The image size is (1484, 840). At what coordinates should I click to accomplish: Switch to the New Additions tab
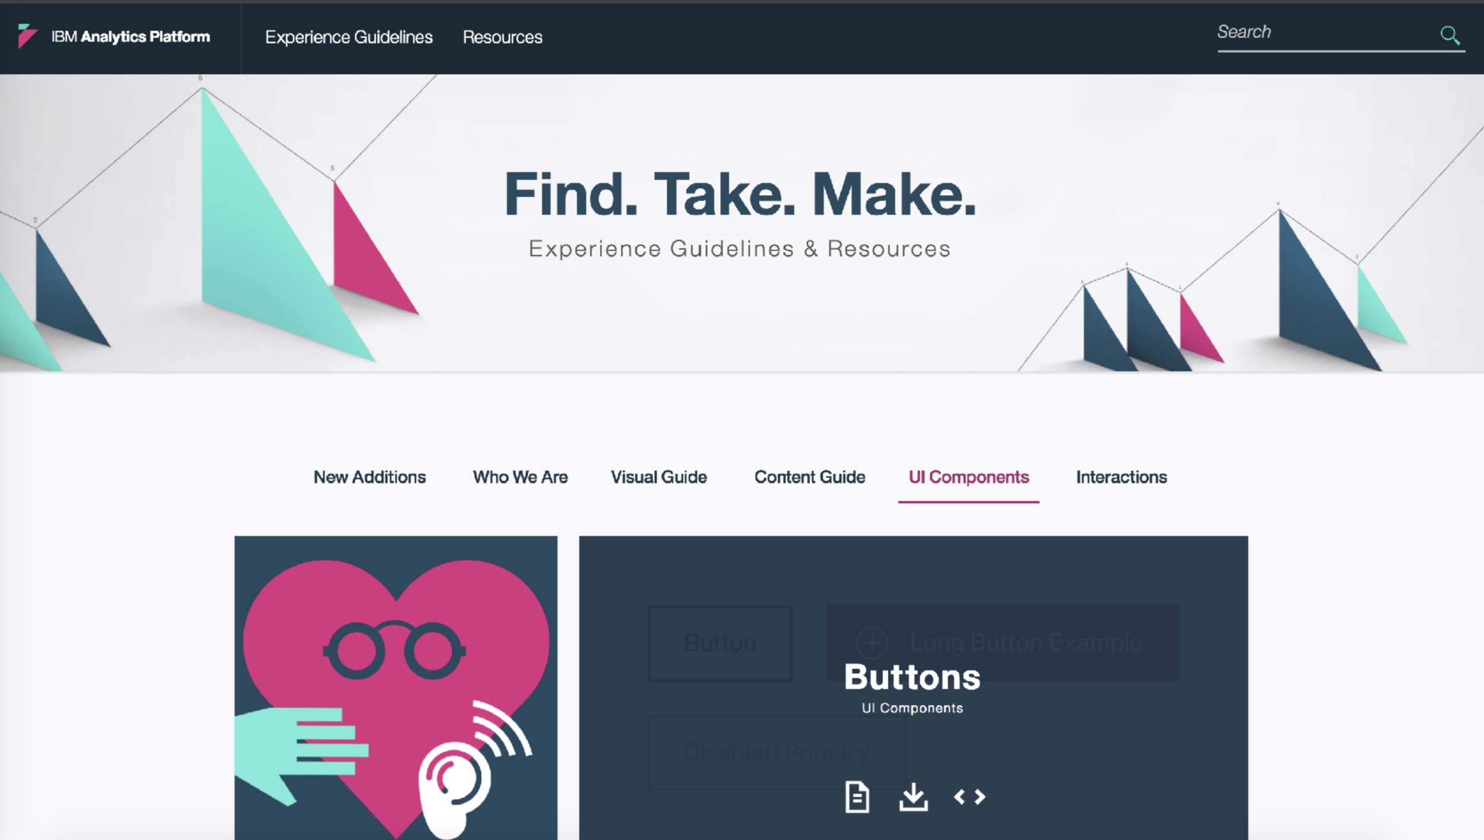tap(369, 477)
